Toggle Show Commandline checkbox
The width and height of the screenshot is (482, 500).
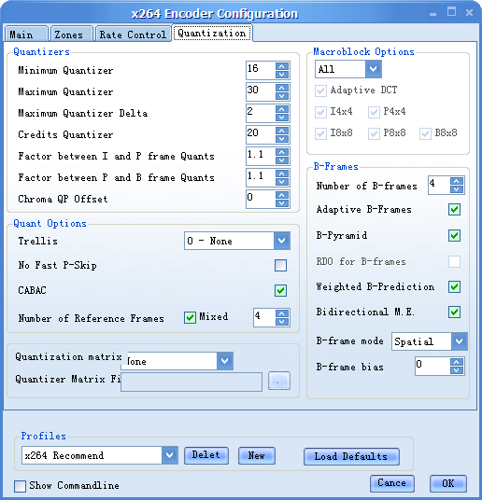20,486
